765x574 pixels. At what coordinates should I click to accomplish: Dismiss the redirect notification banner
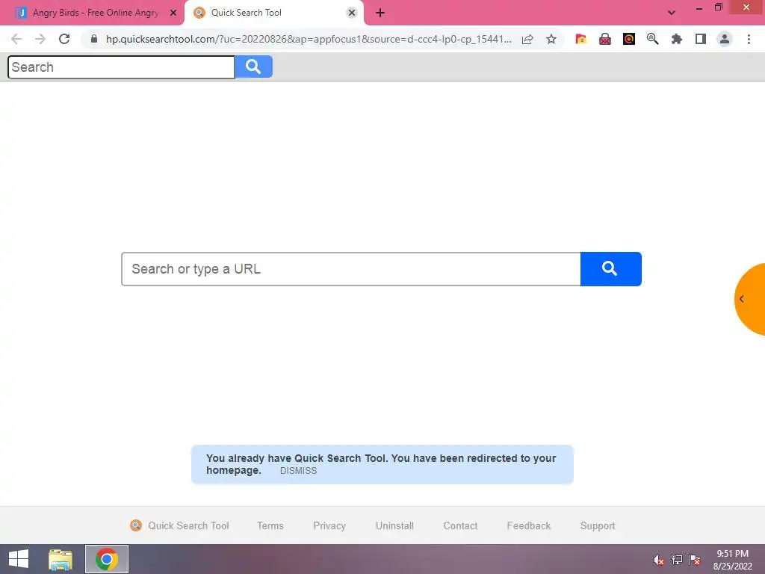click(298, 471)
